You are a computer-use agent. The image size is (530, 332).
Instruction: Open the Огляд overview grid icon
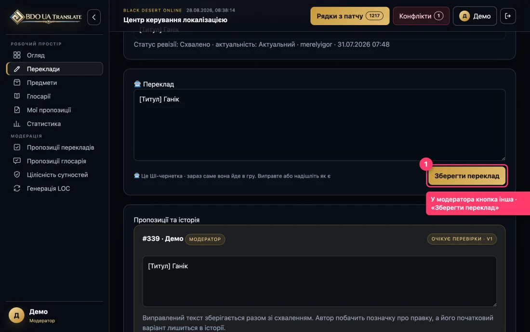pyautogui.click(x=17, y=55)
